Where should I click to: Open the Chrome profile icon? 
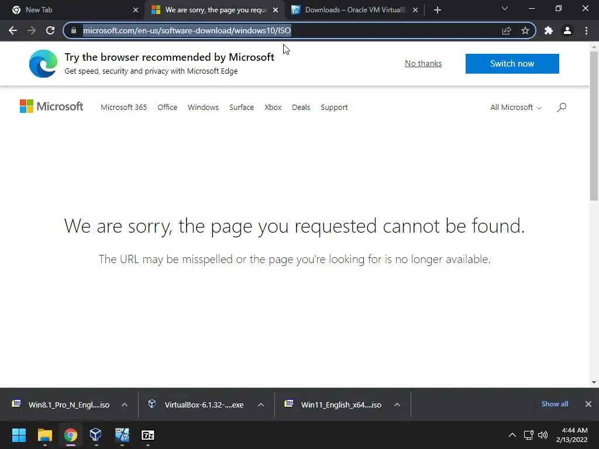coord(567,30)
